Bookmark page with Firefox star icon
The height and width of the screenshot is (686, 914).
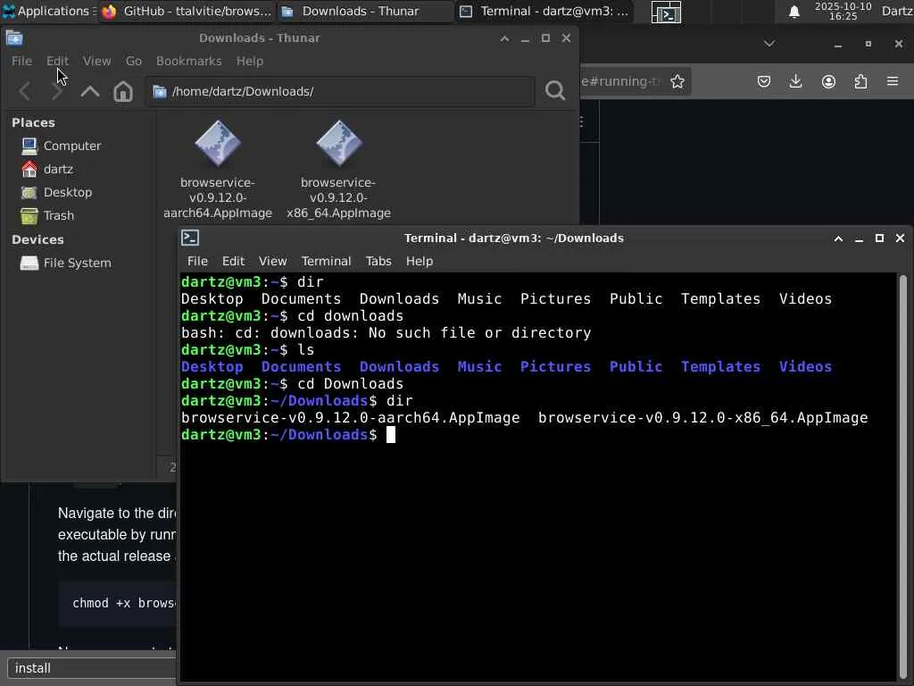pos(677,81)
